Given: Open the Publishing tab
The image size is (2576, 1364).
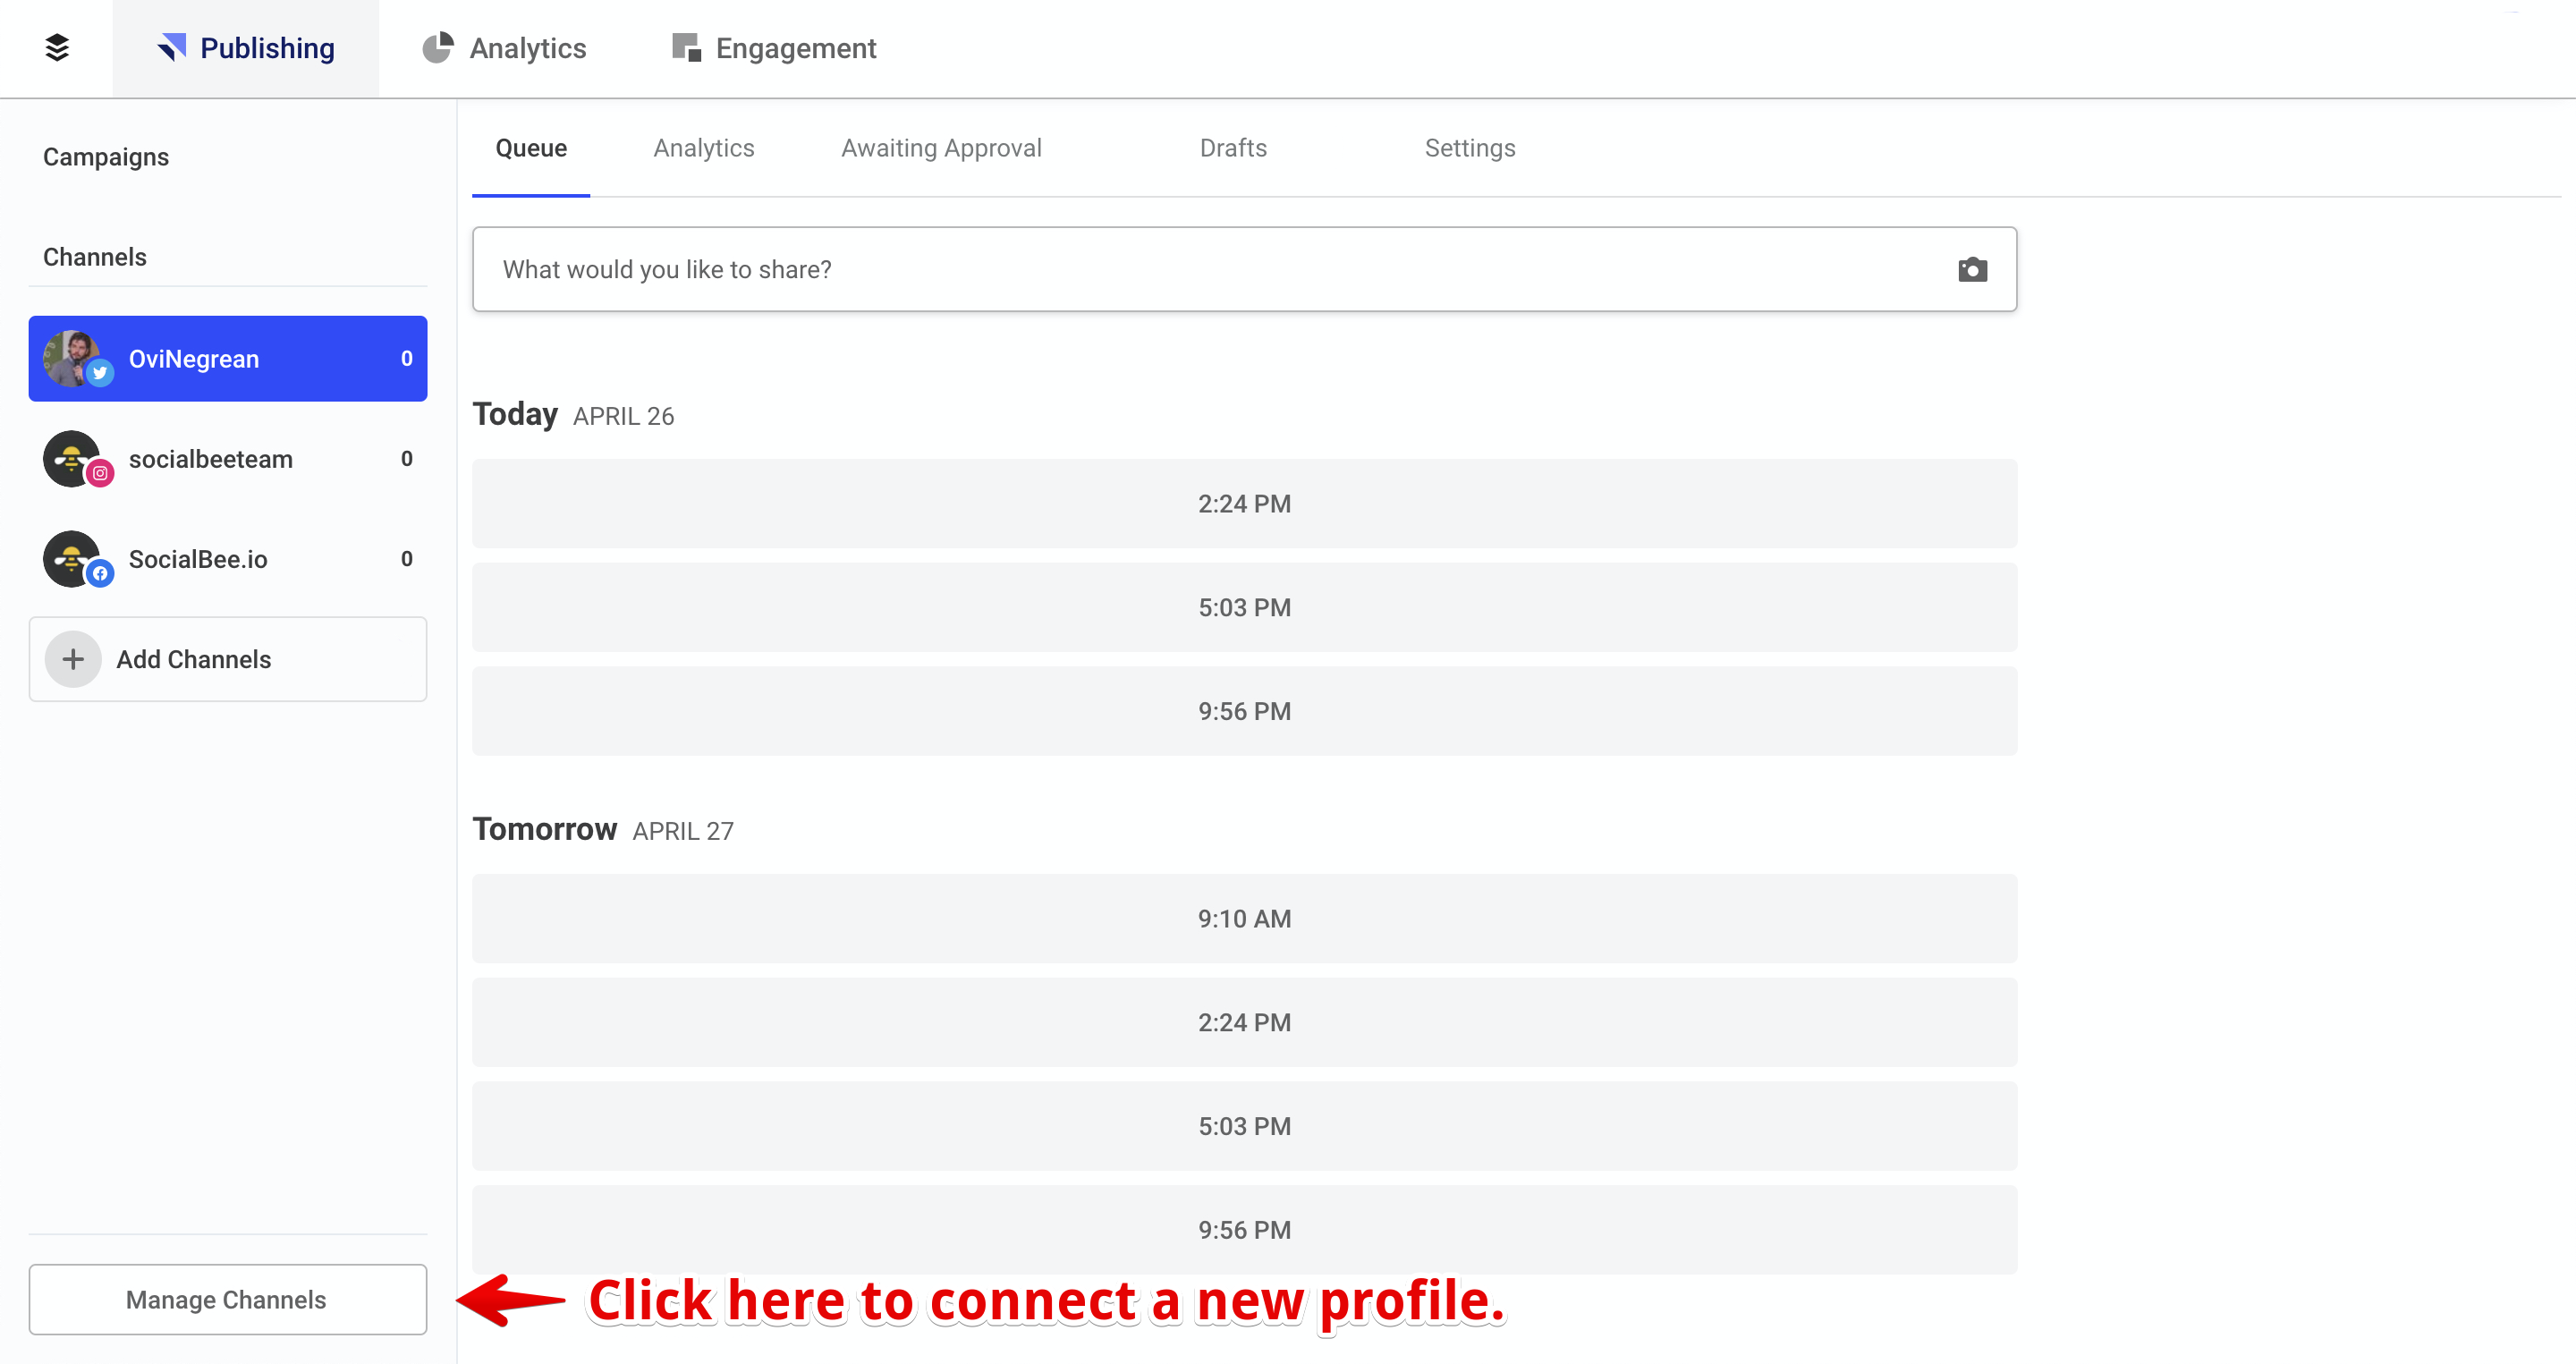Looking at the screenshot, I should tap(246, 48).
